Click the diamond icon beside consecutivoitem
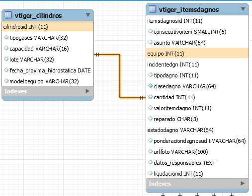Viewport: 252px width, 196px height. [x=150, y=31]
